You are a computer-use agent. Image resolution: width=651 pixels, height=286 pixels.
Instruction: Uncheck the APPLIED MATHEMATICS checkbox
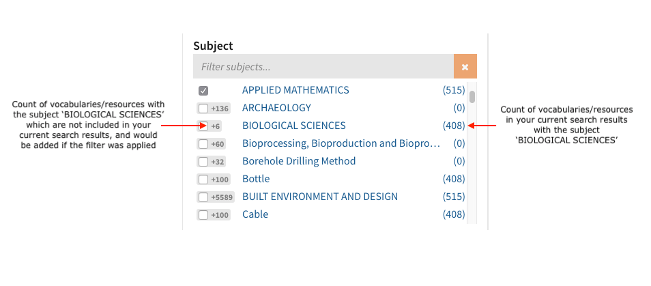[203, 91]
